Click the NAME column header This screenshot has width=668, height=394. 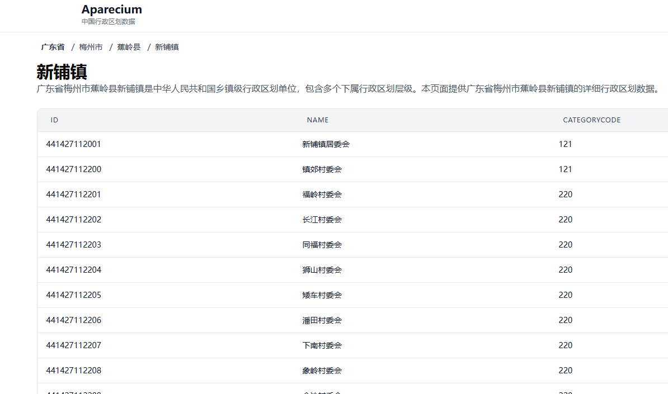(317, 120)
